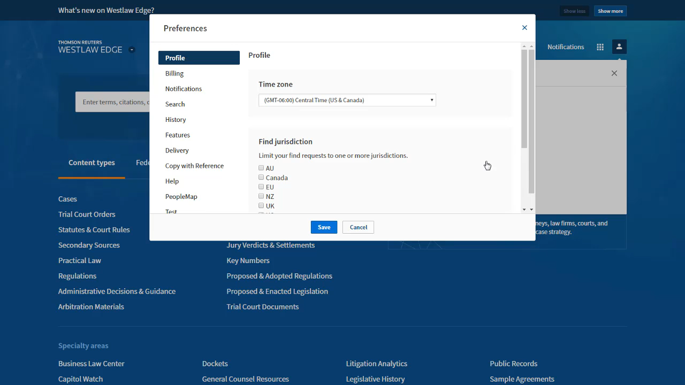Click the dialog scroll down arrow

coord(531,210)
